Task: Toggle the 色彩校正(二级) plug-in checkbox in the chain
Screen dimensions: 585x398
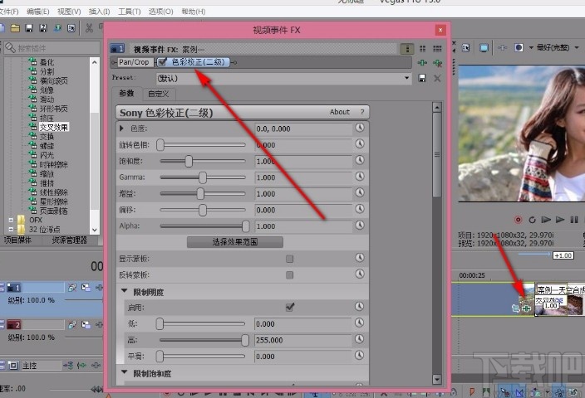Action: [x=162, y=62]
